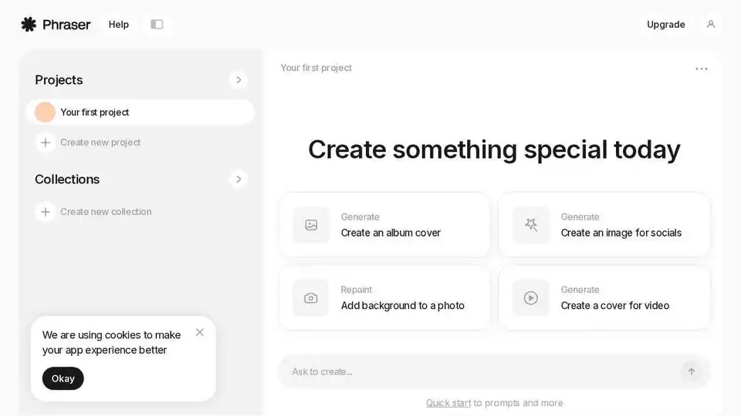741x416 pixels.
Task: Open the three-dot project options menu
Action: click(702, 69)
